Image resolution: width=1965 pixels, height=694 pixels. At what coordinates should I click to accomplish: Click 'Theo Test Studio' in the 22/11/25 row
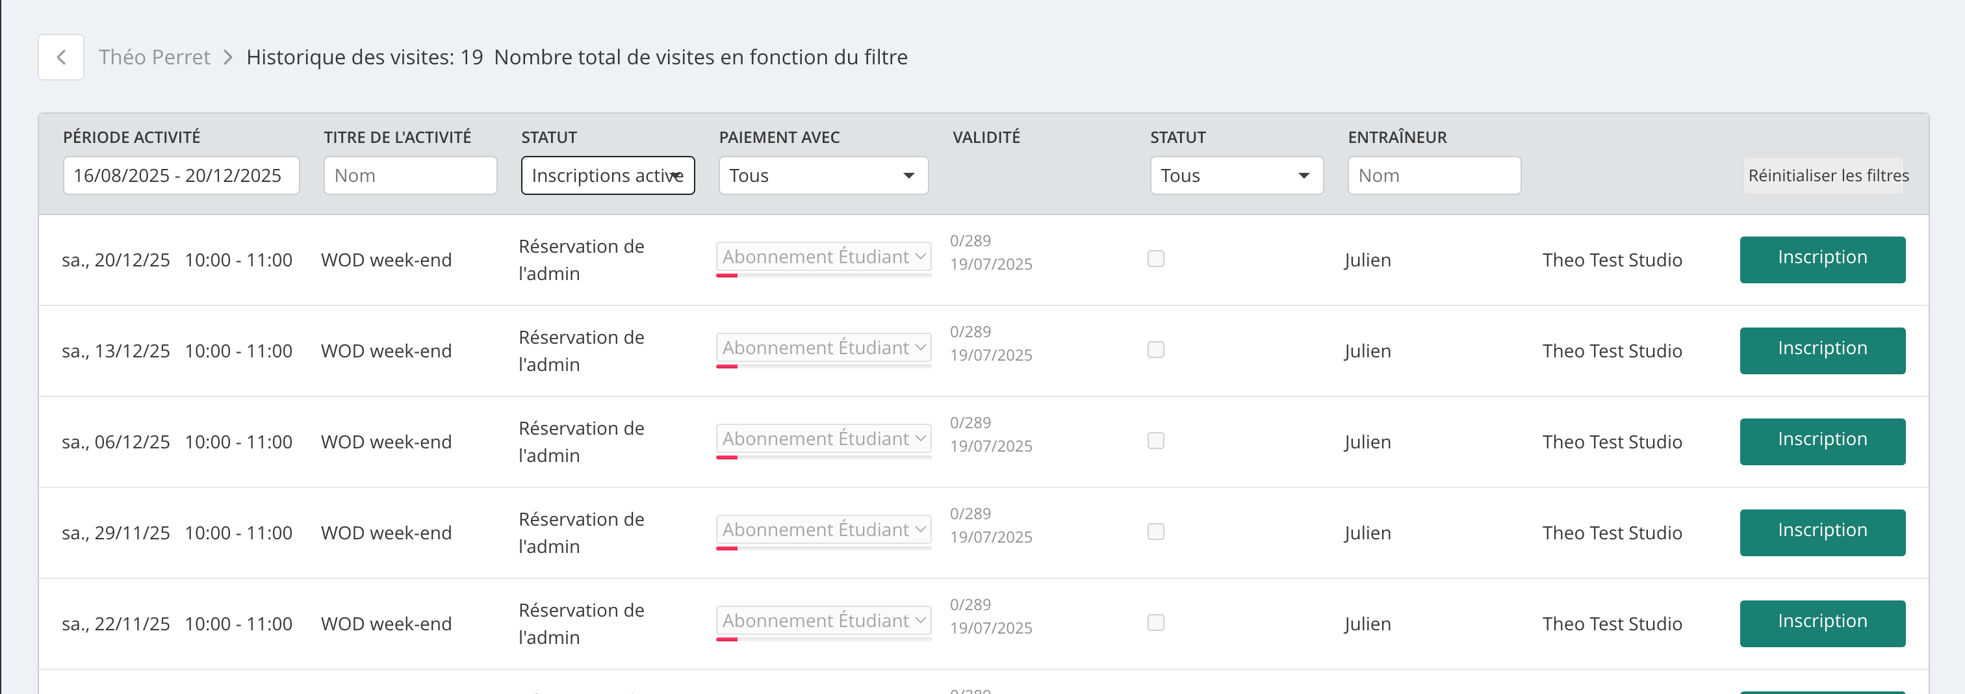pos(1612,624)
